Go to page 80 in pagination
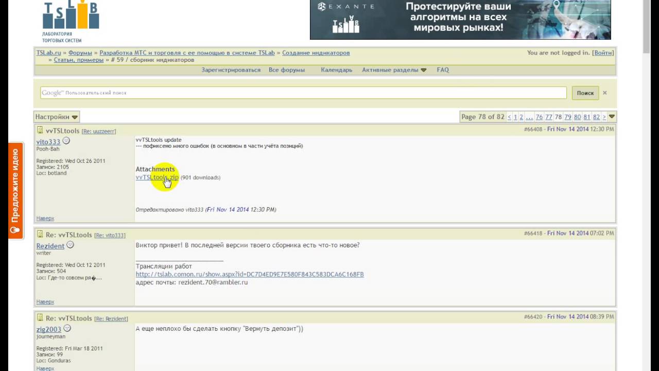 click(x=578, y=117)
